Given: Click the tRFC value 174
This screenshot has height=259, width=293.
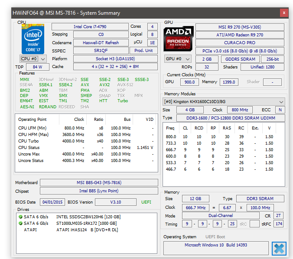Looking at the screenshot, I should 279,224.
